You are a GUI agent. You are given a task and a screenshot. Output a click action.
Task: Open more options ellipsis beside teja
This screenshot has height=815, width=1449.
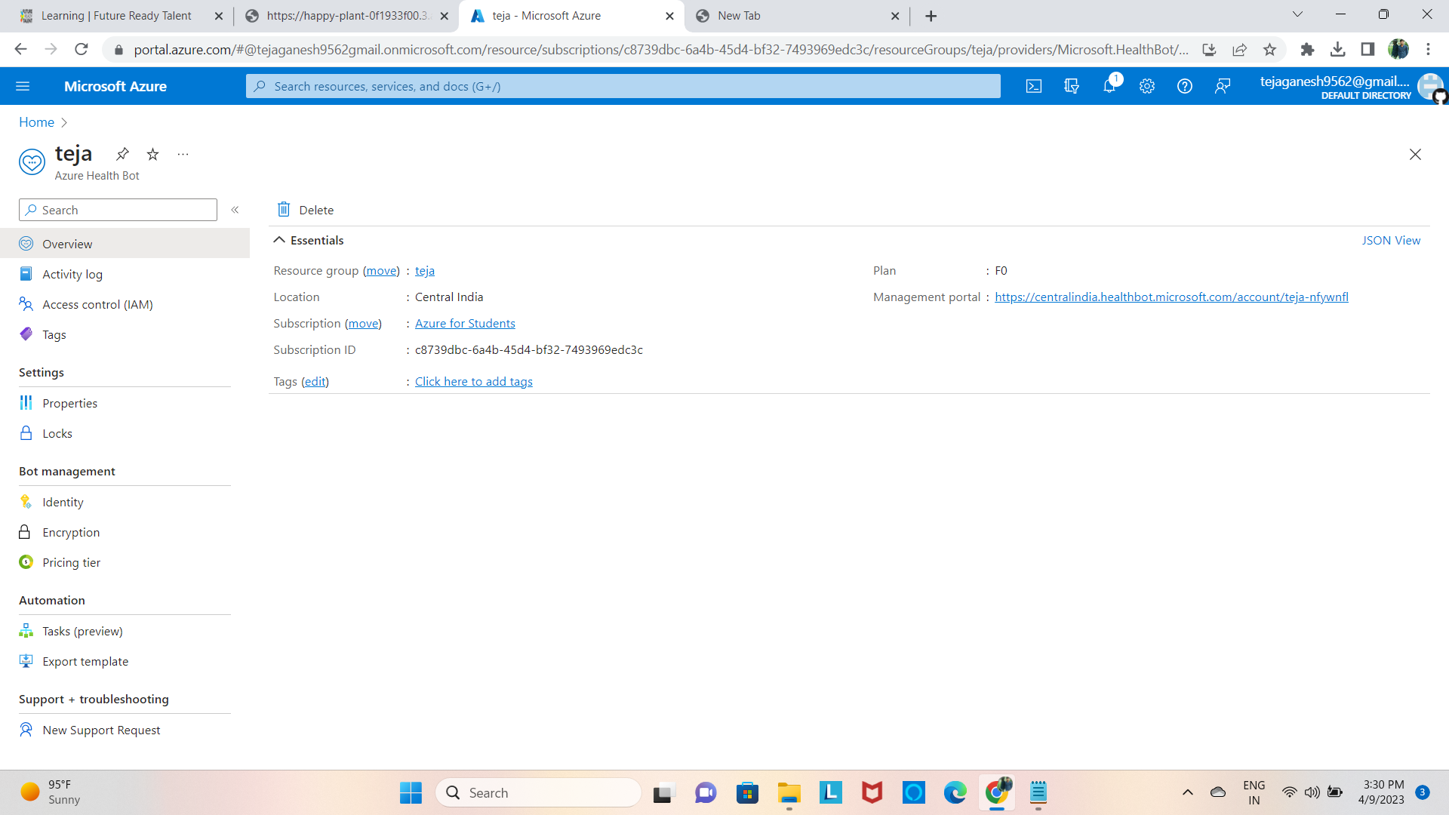(183, 154)
